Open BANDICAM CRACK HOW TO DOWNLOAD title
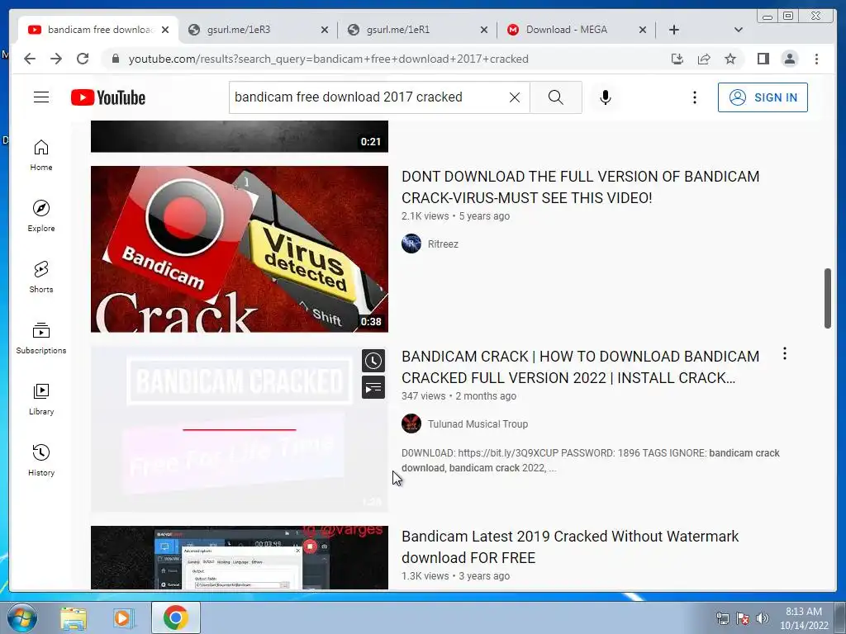This screenshot has height=634, width=846. tap(580, 367)
